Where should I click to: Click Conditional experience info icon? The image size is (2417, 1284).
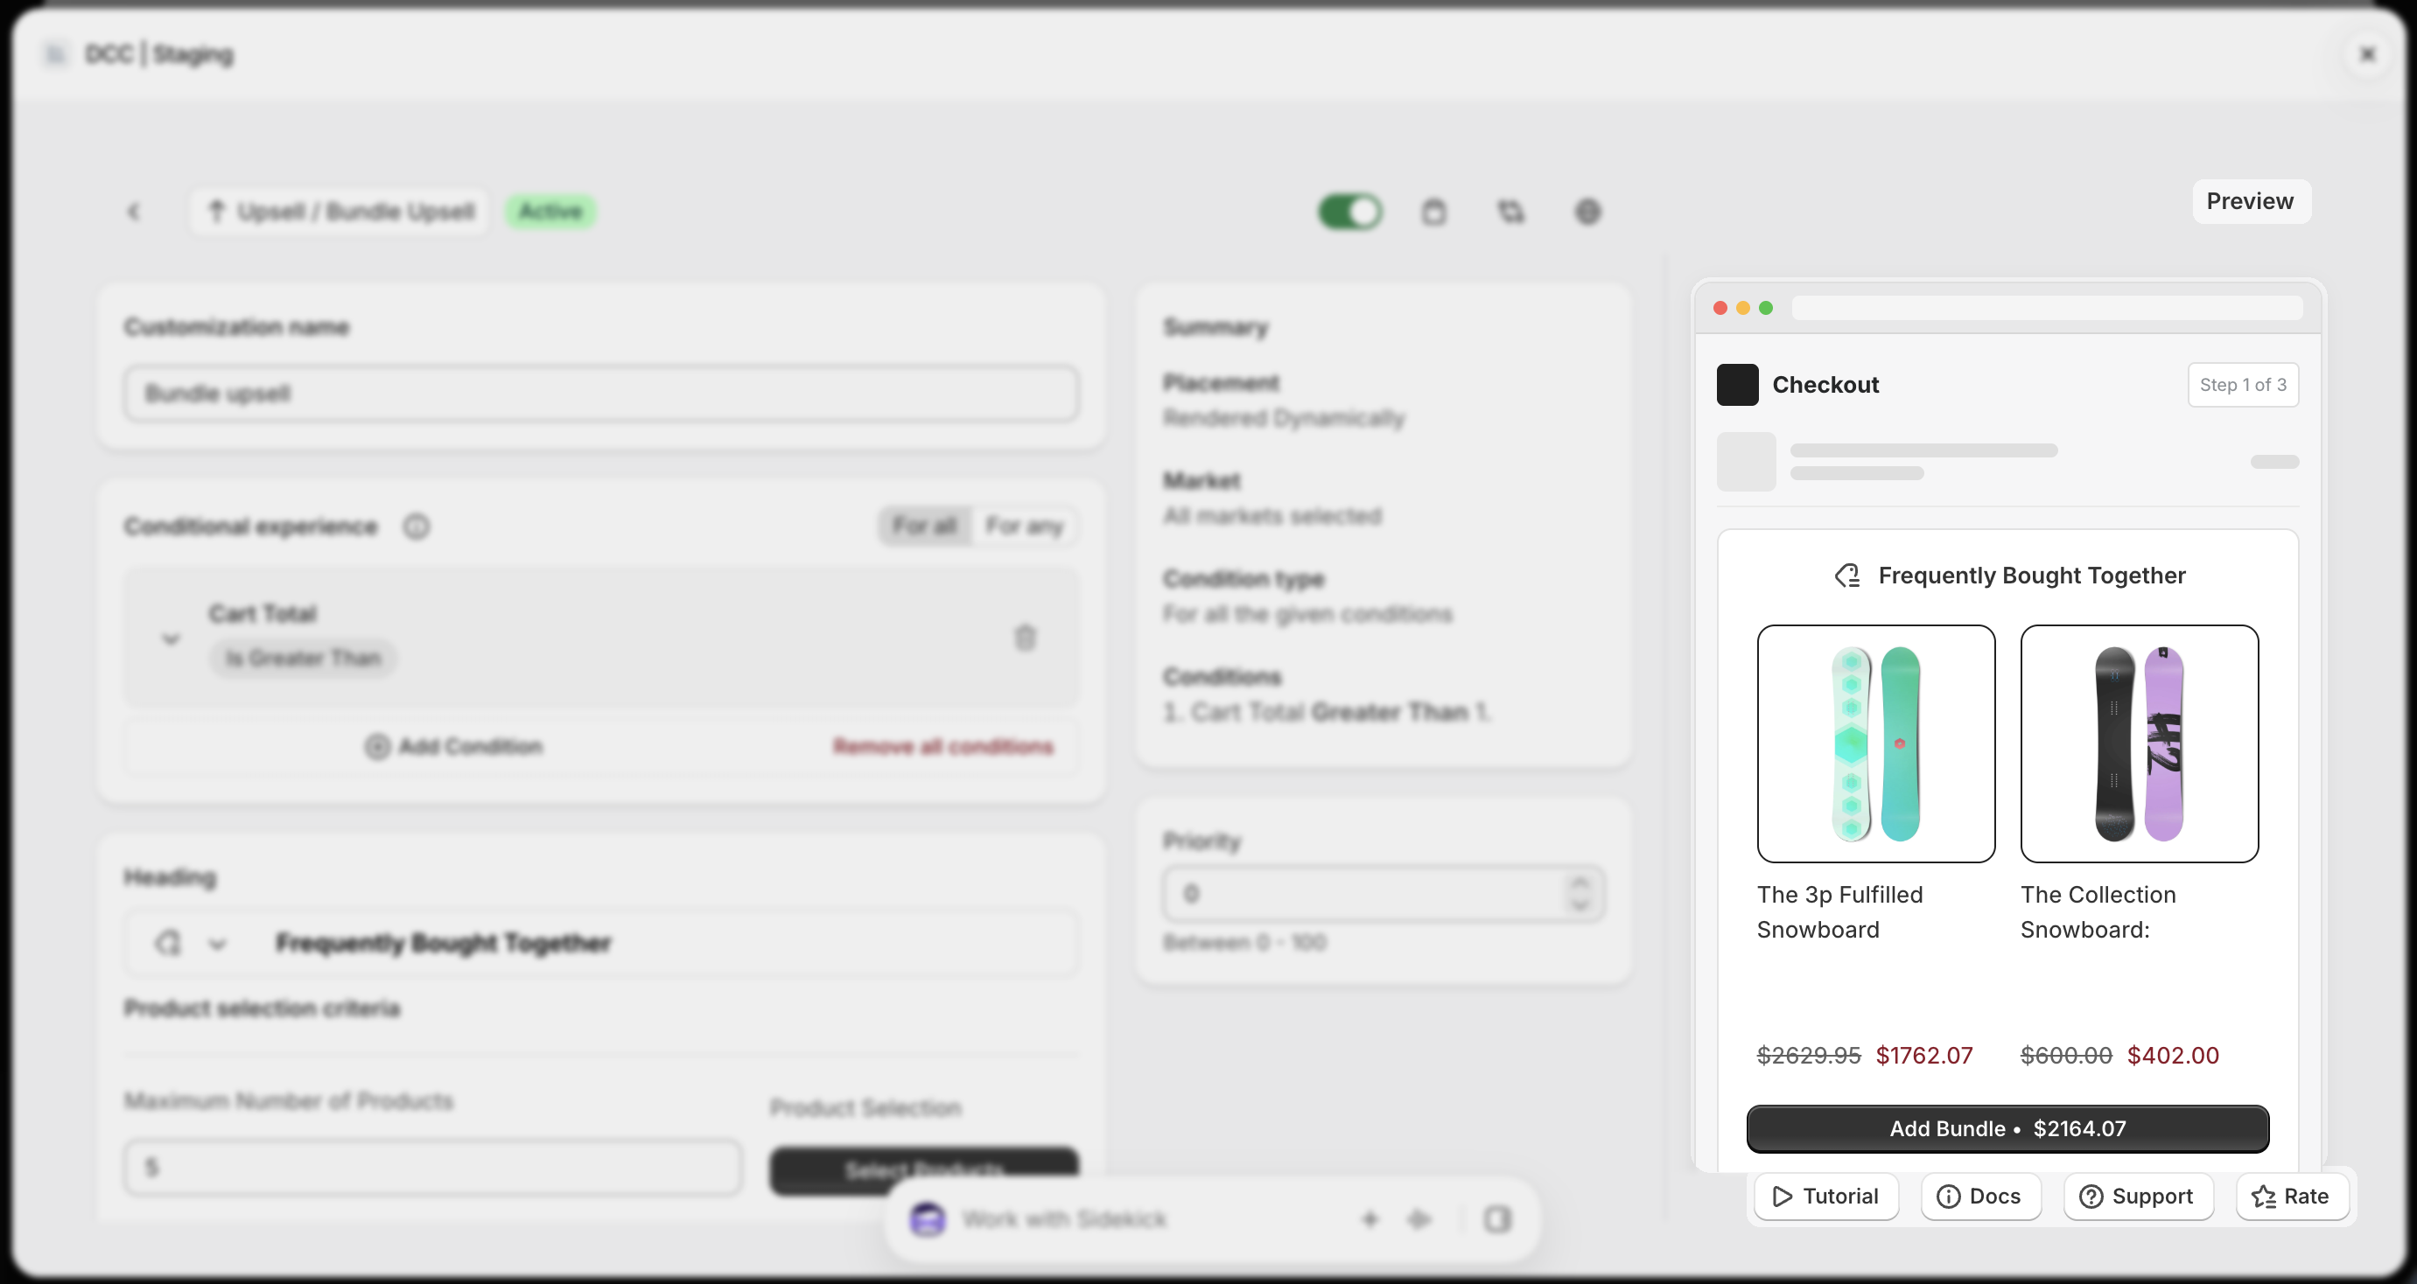[x=417, y=527]
